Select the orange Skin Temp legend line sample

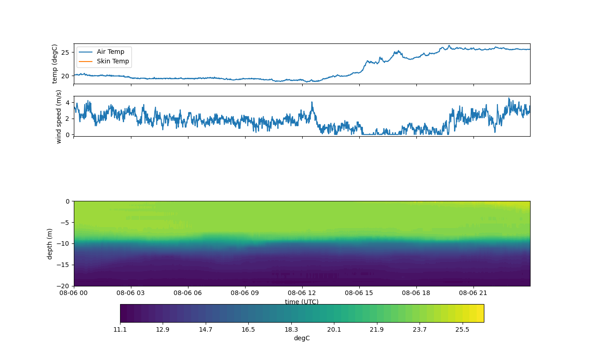pyautogui.click(x=86, y=61)
